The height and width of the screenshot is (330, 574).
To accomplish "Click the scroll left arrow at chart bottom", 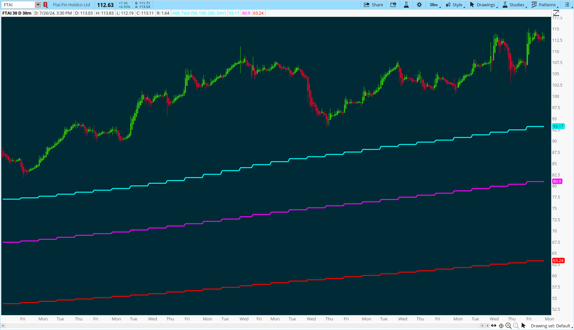I will (x=3, y=326).
